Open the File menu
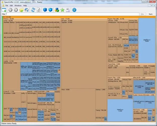 pos(7,6)
